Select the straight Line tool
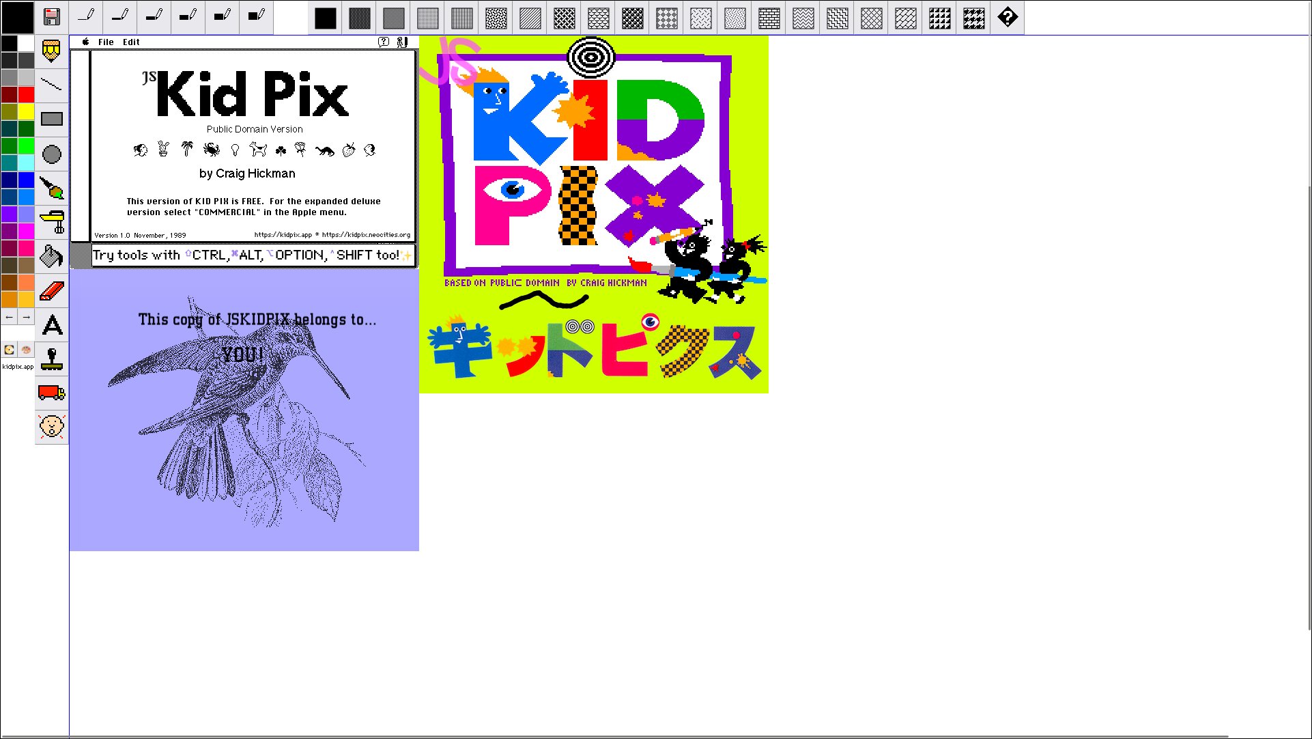The height and width of the screenshot is (739, 1312). pyautogui.click(x=52, y=85)
